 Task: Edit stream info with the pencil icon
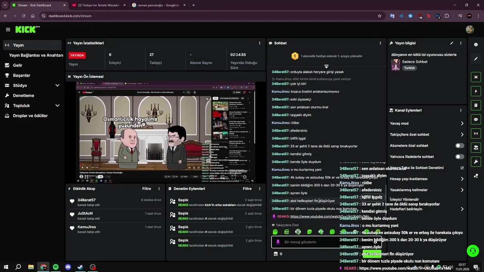[451, 43]
